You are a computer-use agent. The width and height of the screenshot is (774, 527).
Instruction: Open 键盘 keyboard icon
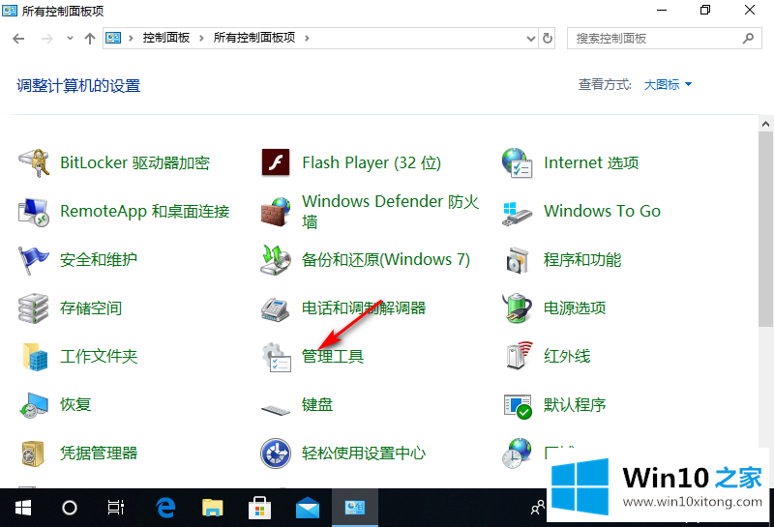[276, 409]
